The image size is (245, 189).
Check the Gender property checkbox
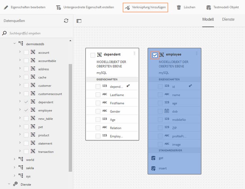point(98,111)
